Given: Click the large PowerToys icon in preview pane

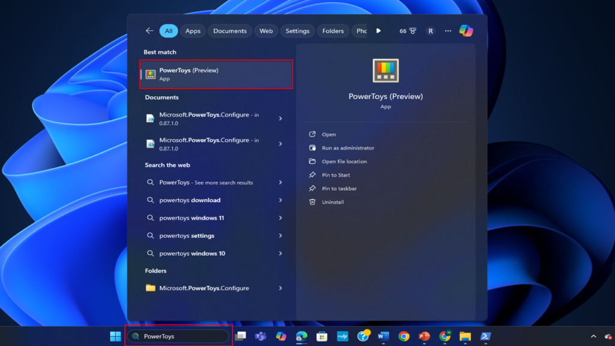Looking at the screenshot, I should click(386, 71).
